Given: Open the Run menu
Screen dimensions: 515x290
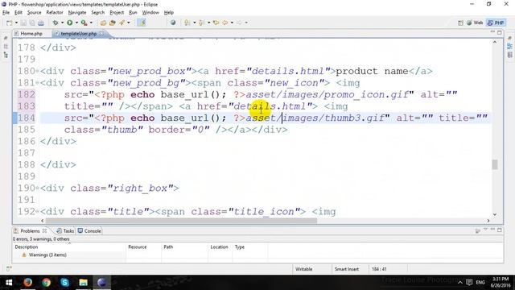Looking at the screenshot, I should click(133, 13).
